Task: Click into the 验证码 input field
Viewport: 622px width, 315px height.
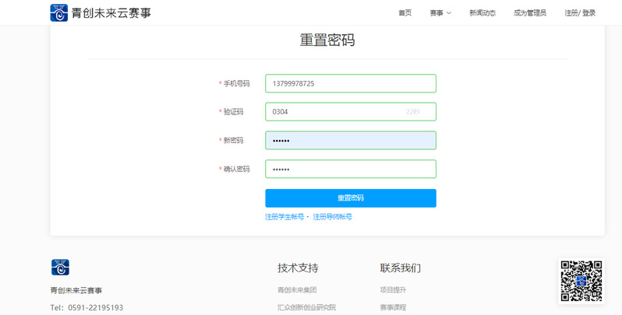Action: pos(331,112)
